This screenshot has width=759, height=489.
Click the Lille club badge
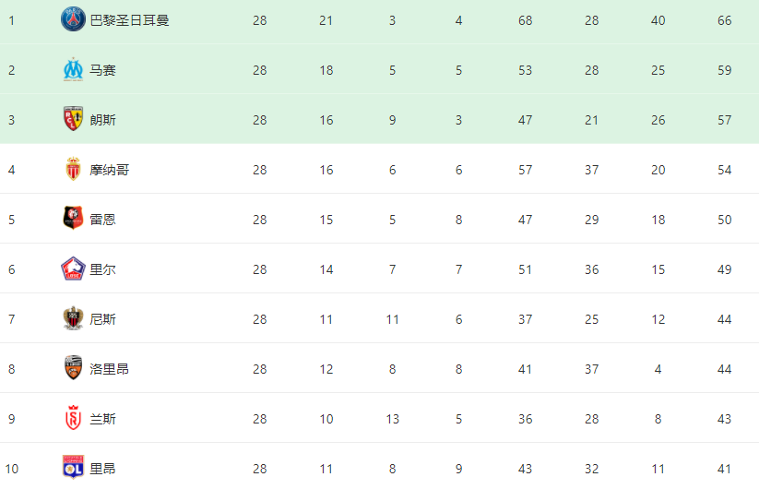pos(73,268)
